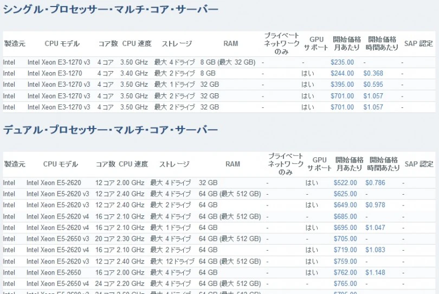This screenshot has height=294, width=439.
Task: Click the デュアル・プロセッサー・マルチ・コア・サーバー heading
Action: pos(111,130)
